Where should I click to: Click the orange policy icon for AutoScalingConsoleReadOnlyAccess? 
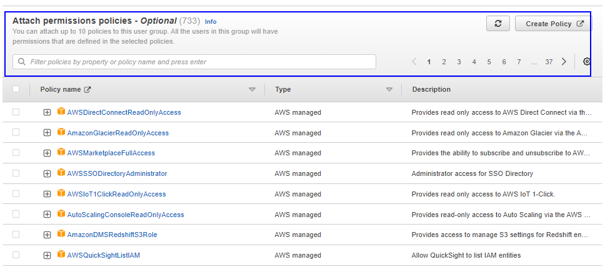pyautogui.click(x=61, y=213)
